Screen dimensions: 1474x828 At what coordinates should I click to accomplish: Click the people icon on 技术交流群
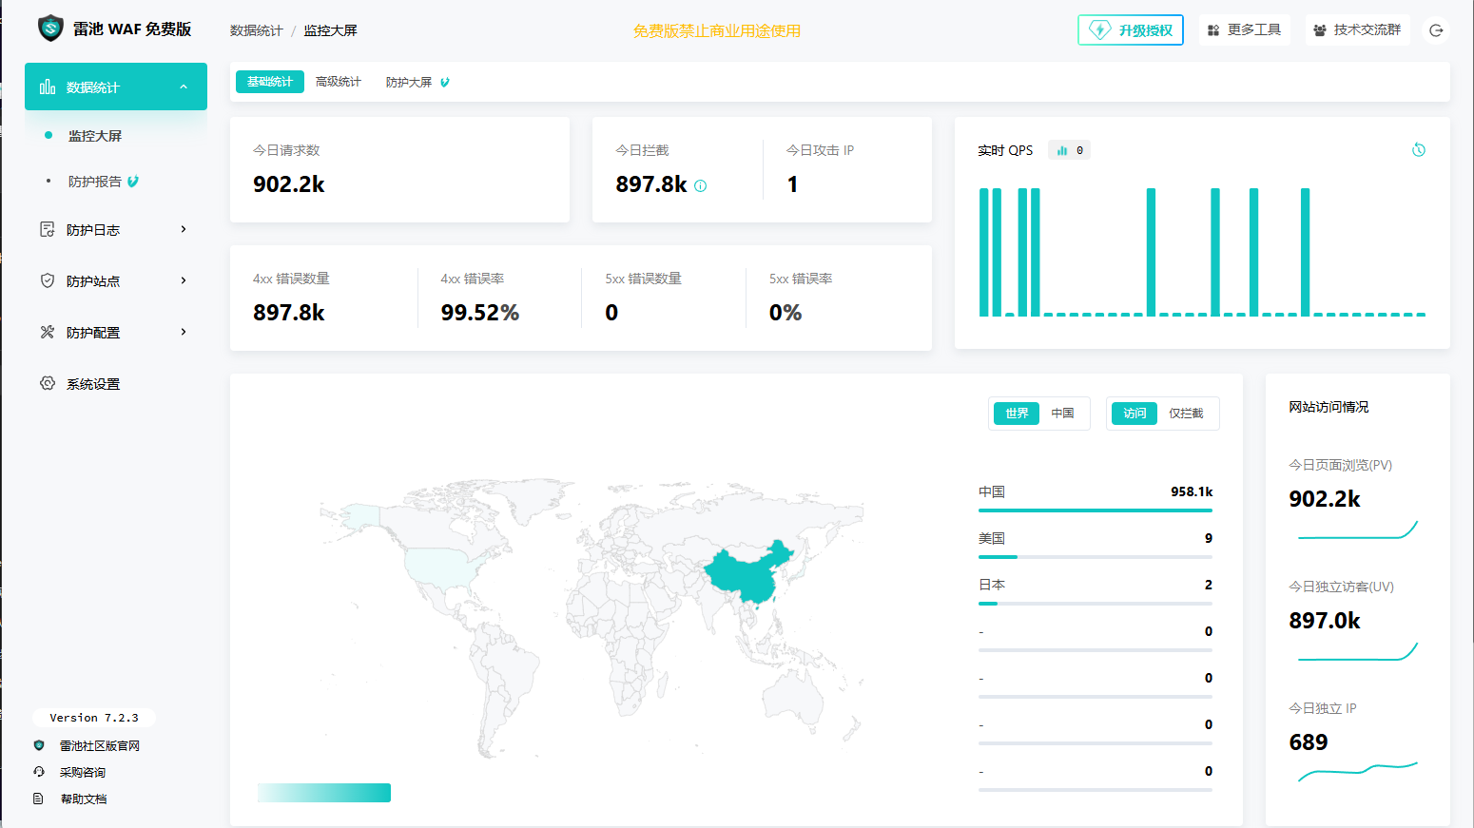click(1320, 30)
